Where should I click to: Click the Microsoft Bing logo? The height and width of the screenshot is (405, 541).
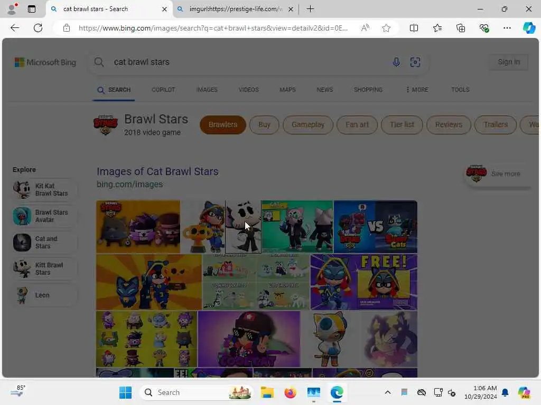[x=45, y=62]
